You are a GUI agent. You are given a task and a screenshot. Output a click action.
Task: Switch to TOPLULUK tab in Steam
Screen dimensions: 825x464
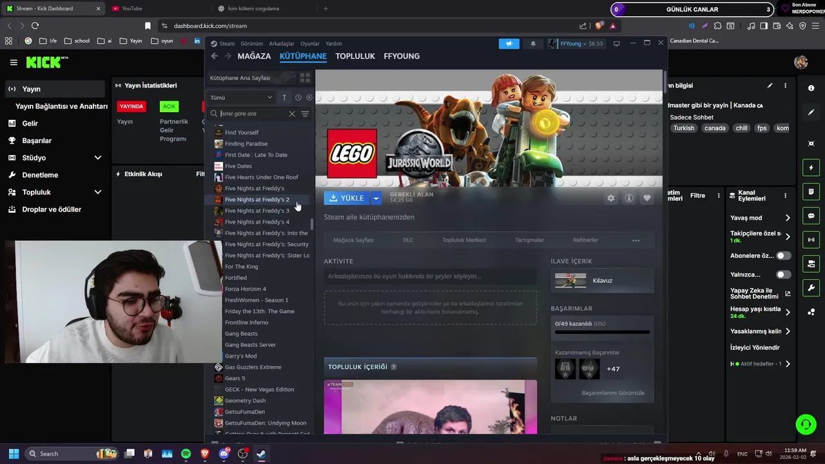pyautogui.click(x=355, y=56)
